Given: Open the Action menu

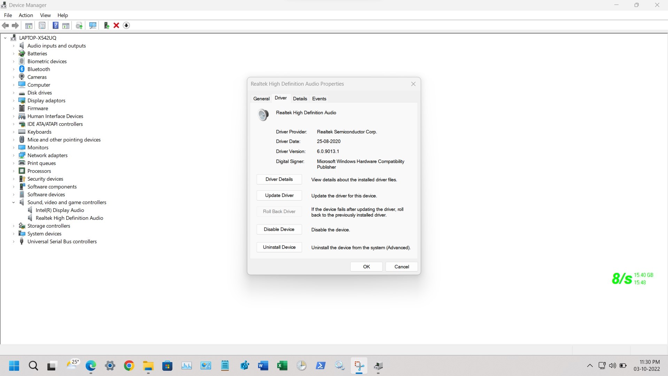Looking at the screenshot, I should click(26, 15).
